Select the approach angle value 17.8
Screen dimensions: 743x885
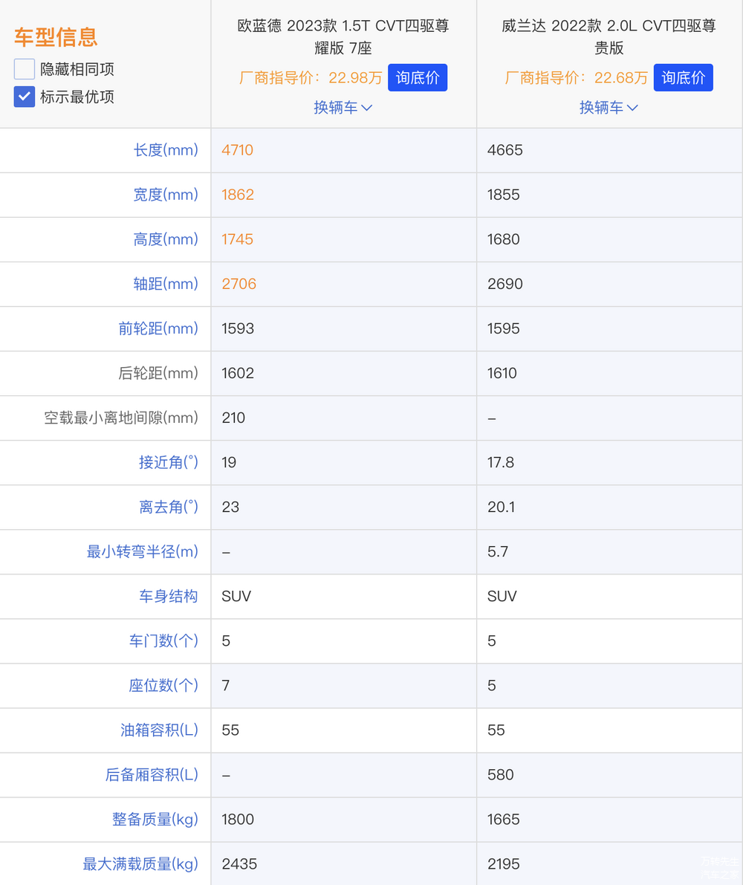coord(501,462)
